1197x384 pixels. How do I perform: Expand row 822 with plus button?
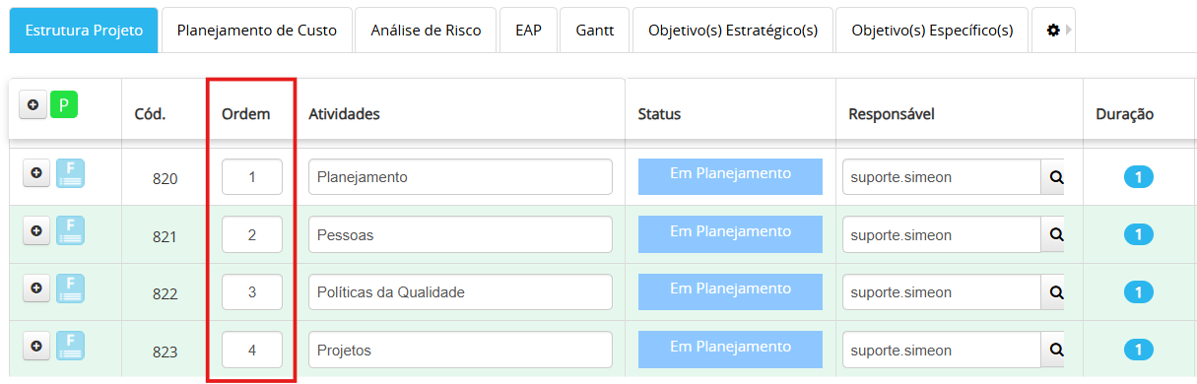point(36,288)
